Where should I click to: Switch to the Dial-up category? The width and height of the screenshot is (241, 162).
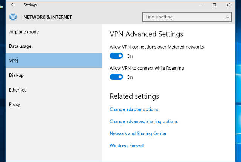17,75
